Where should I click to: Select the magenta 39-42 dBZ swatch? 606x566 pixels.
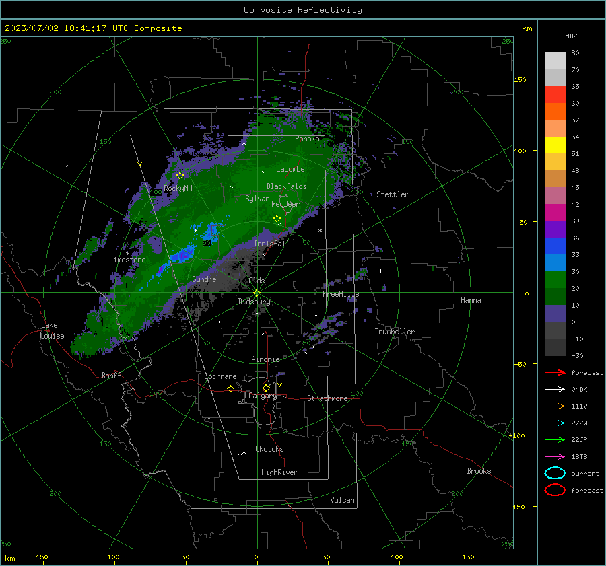click(x=555, y=213)
